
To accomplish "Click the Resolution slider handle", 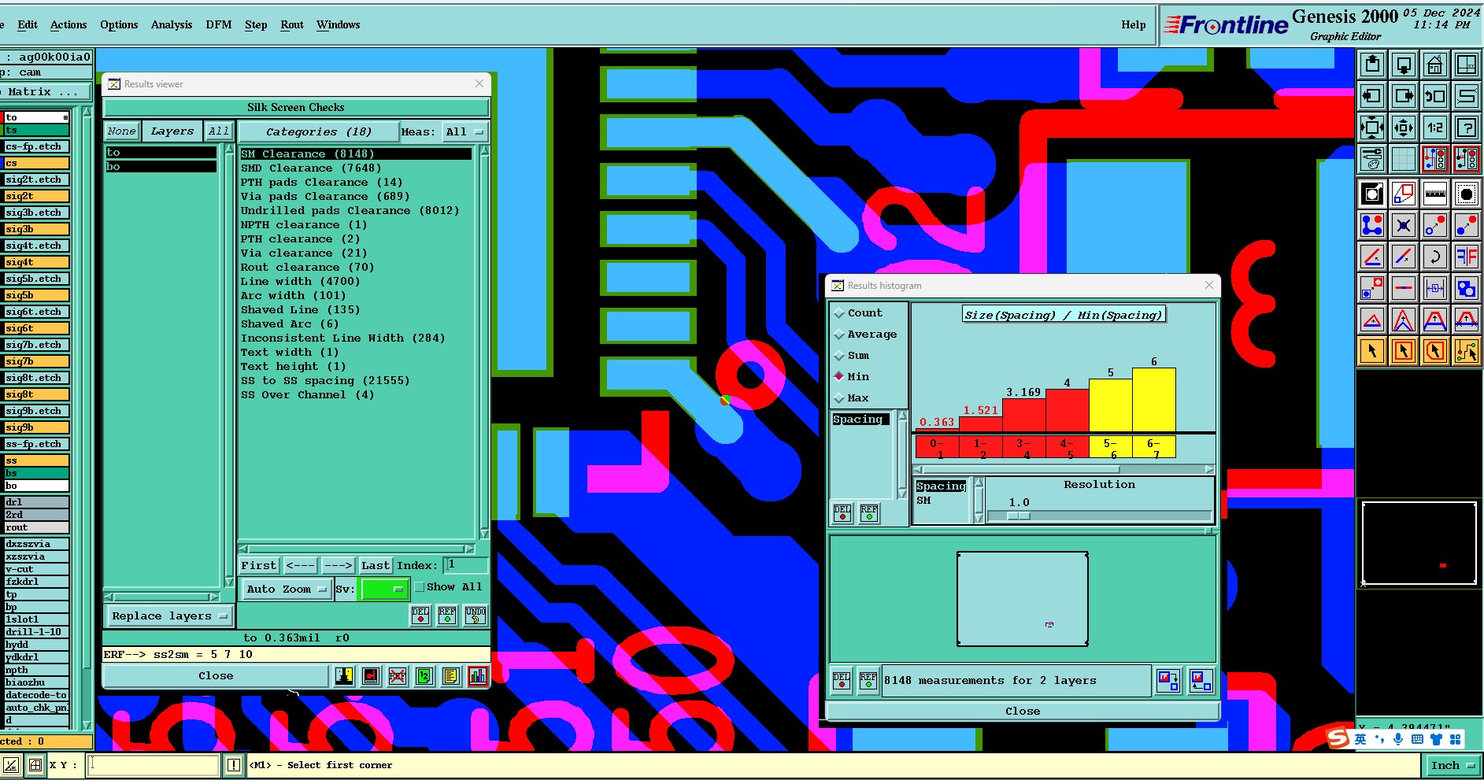I will click(1019, 516).
